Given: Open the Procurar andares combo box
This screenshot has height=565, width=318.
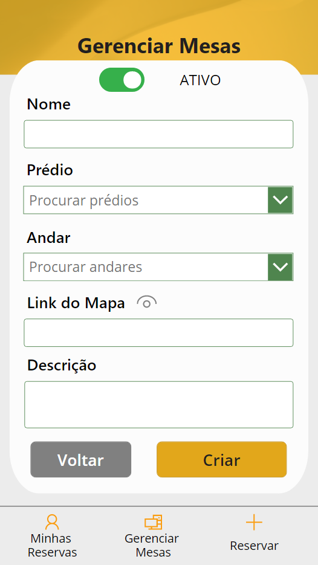Looking at the screenshot, I should [x=146, y=266].
